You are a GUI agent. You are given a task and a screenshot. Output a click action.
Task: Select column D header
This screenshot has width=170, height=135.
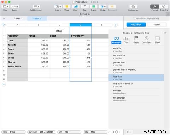[81, 25]
